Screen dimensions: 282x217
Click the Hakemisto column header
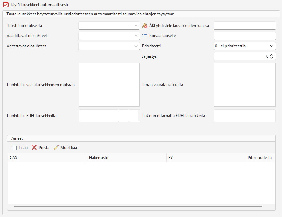click(127, 158)
